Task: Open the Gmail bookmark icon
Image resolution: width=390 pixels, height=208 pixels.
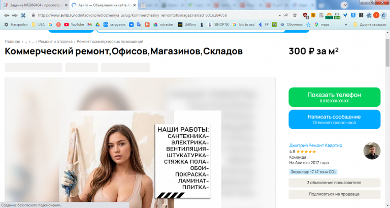Action: click(89, 24)
